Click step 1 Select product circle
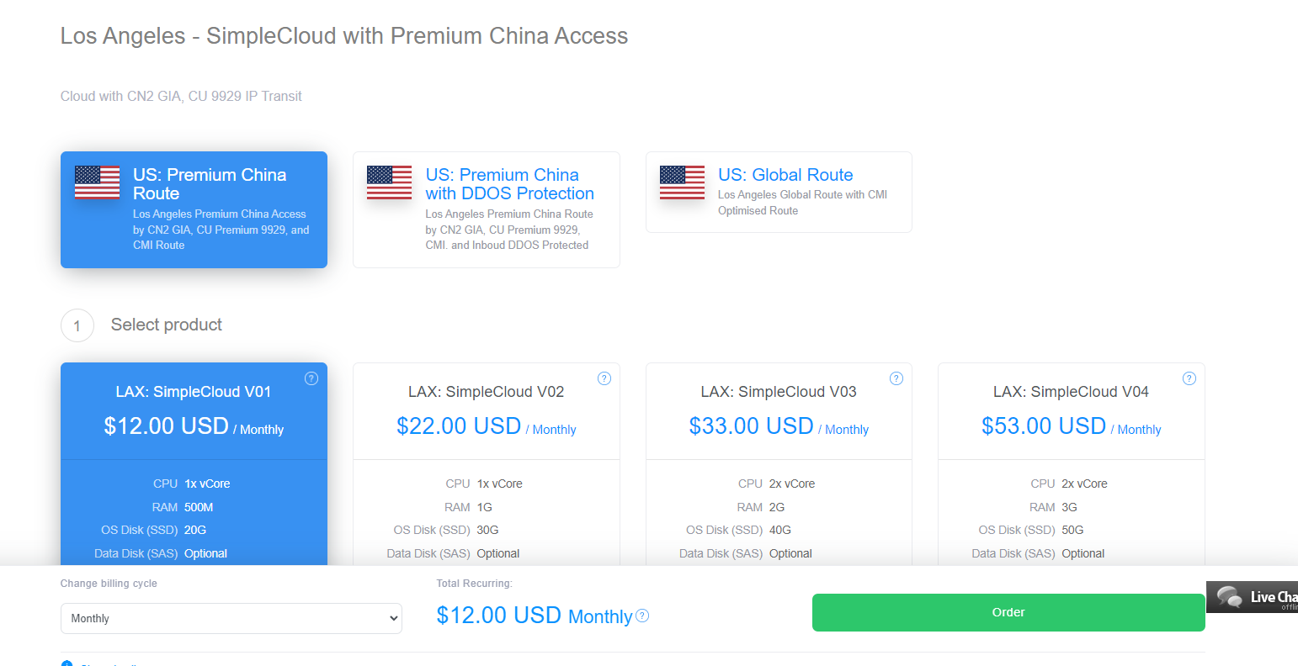The image size is (1298, 666). 77,325
